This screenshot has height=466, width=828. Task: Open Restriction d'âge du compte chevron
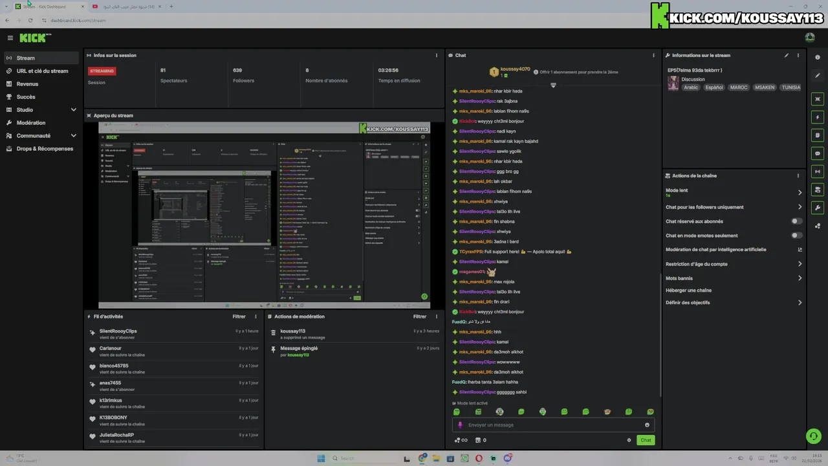pyautogui.click(x=800, y=264)
